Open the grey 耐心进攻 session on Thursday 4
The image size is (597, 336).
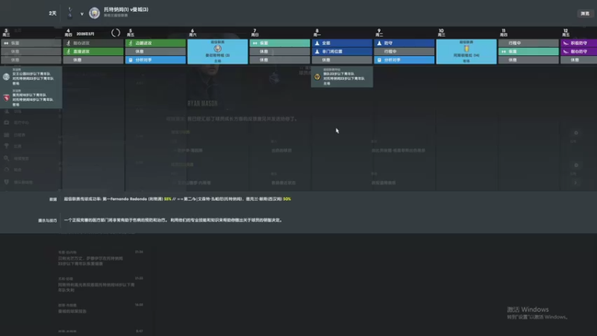[93, 43]
